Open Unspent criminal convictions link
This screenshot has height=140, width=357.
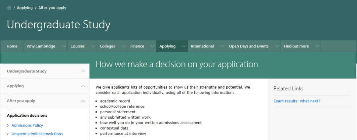pyautogui.click(x=37, y=134)
